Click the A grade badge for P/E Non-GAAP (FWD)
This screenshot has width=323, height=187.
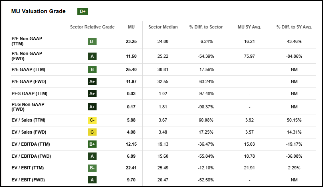[92, 56]
